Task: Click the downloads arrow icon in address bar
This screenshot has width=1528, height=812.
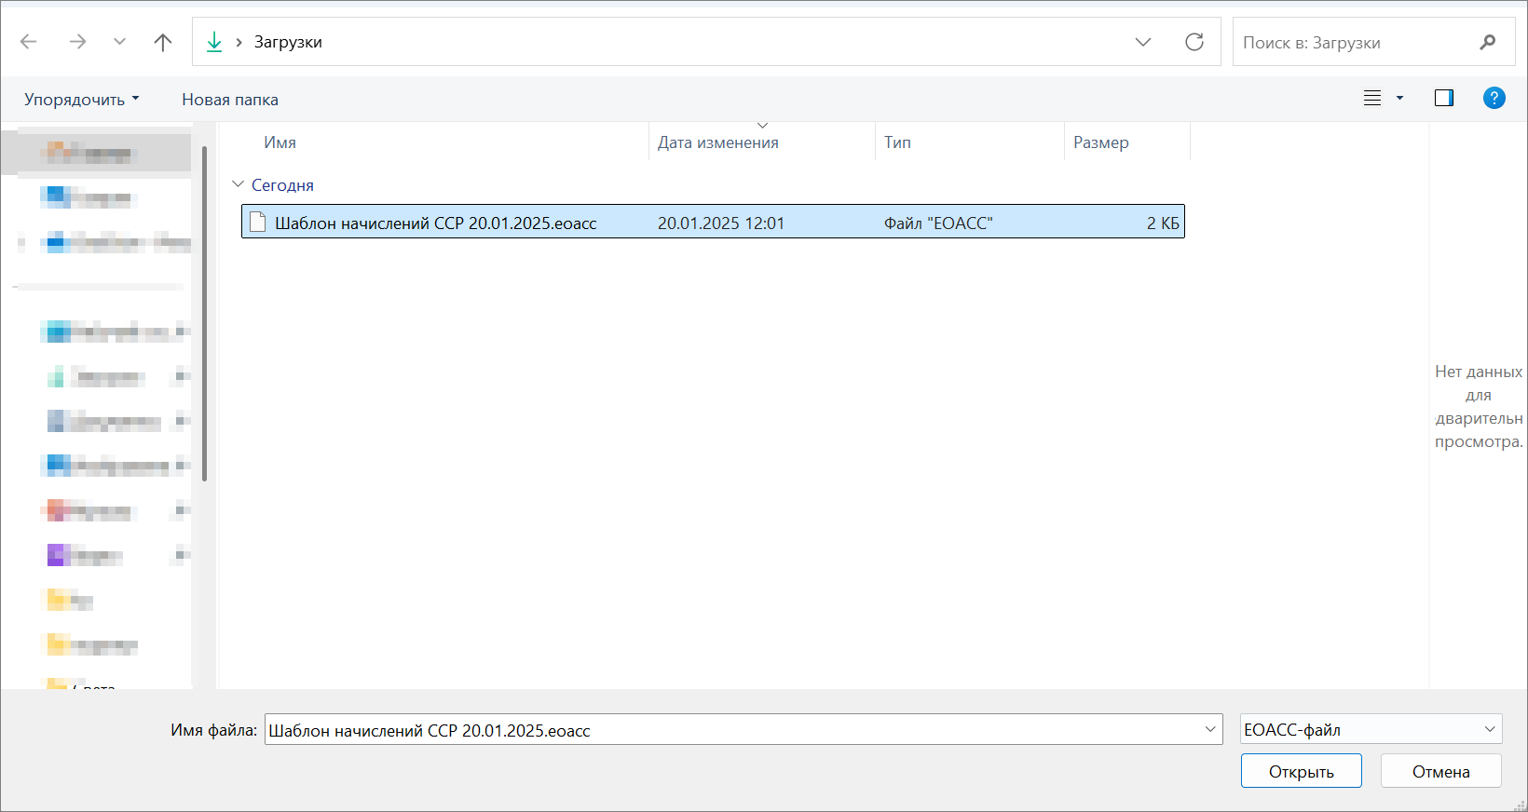Action: [x=214, y=42]
